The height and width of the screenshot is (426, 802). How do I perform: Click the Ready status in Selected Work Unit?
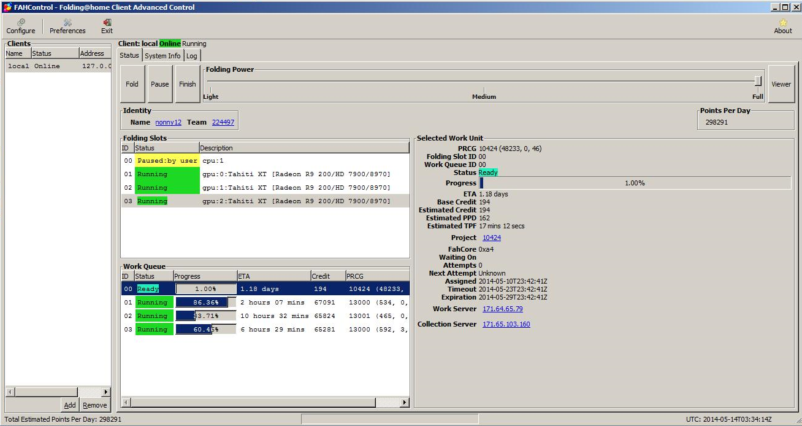pos(488,172)
